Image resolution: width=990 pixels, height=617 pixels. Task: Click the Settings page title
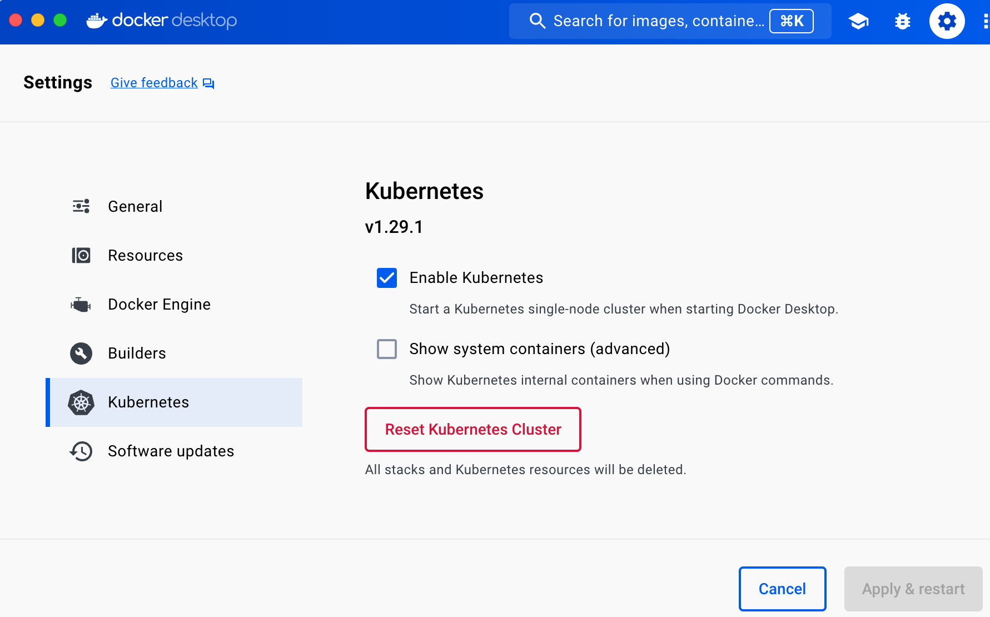(58, 82)
